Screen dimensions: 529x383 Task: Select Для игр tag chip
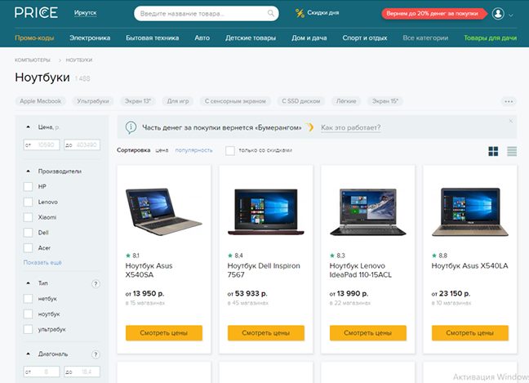pyautogui.click(x=178, y=101)
